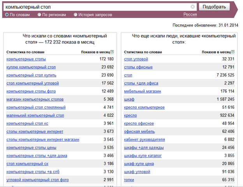The image size is (243, 187).
Task: Open the help icon beside left 'Показов в месяц'
Action: click(x=112, y=52)
